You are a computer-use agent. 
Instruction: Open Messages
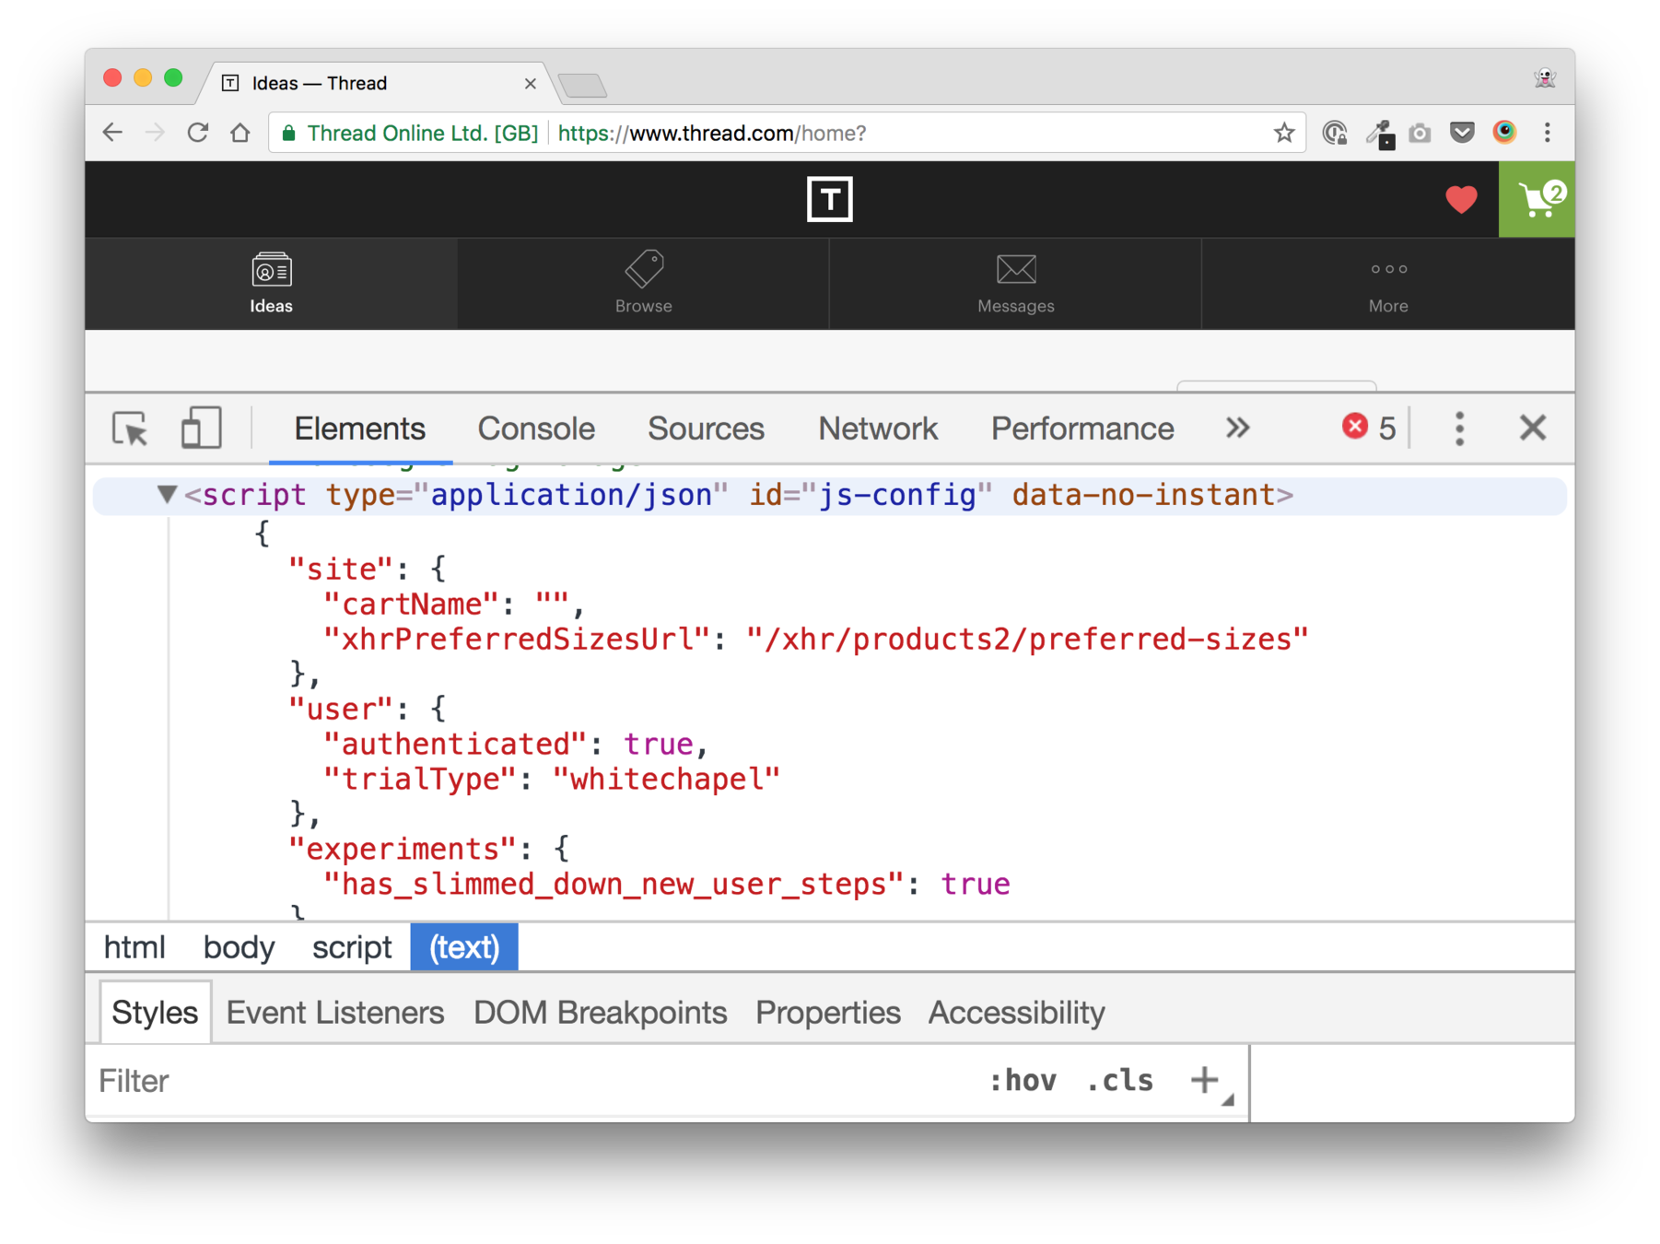click(x=1015, y=283)
